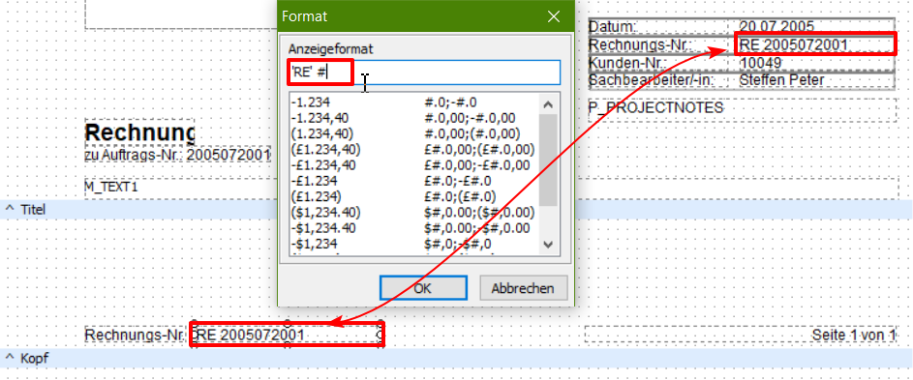Click the Abbrechen button
This screenshot has height=380, width=913.
[522, 288]
